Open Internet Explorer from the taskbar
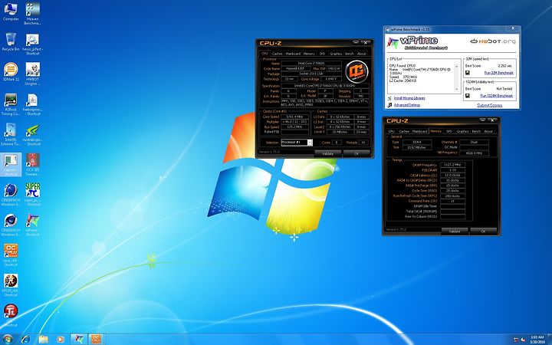Image resolution: width=552 pixels, height=345 pixels. pos(25,340)
